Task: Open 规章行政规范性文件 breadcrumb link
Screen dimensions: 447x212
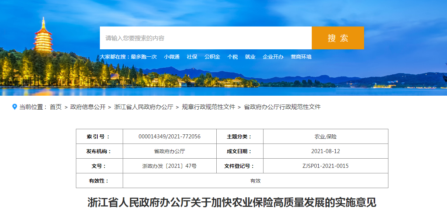Action: click(x=209, y=107)
